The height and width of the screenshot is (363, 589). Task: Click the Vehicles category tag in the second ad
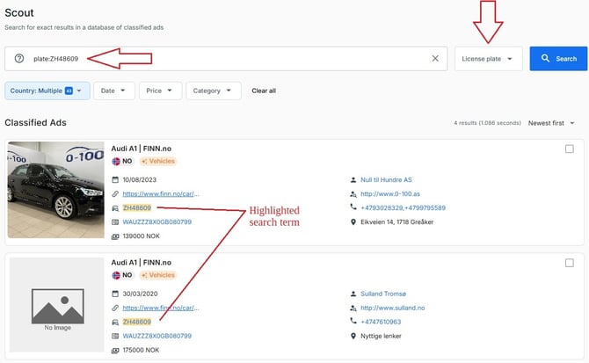pos(158,275)
